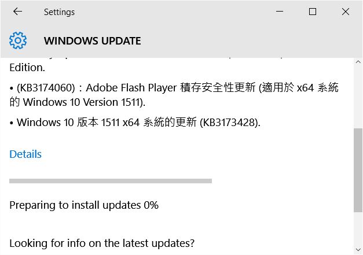Click the scrollbar track below the thumb
This screenshot has width=363, height=255.
[x=358, y=229]
